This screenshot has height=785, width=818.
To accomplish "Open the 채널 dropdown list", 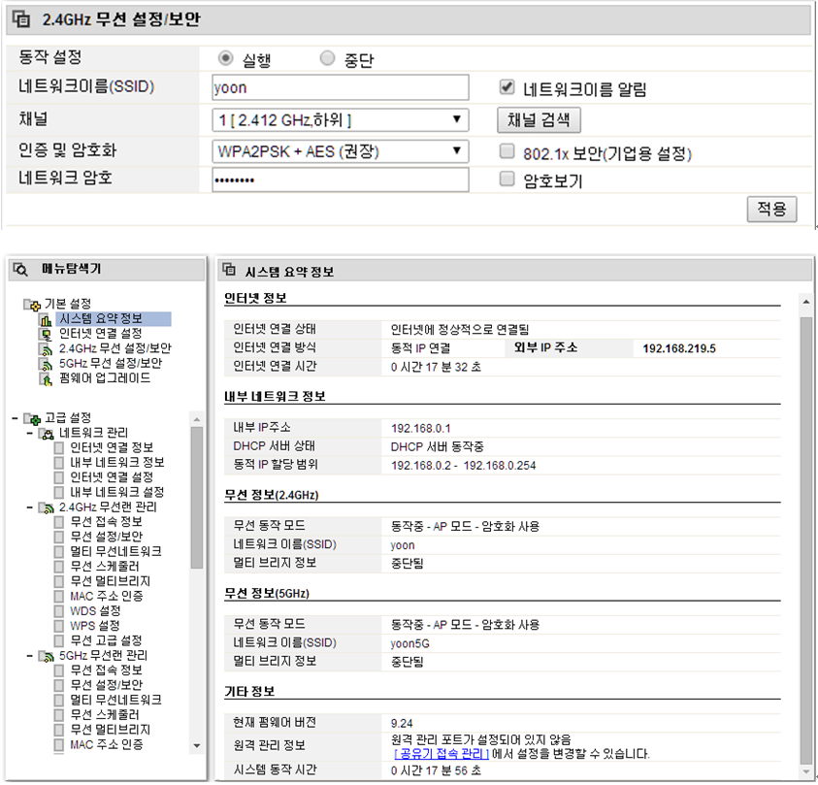I will (x=341, y=120).
